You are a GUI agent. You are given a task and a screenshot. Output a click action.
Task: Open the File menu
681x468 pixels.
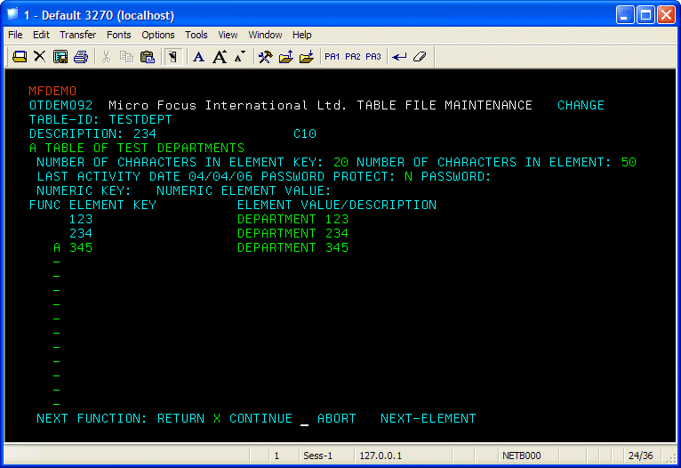15,35
